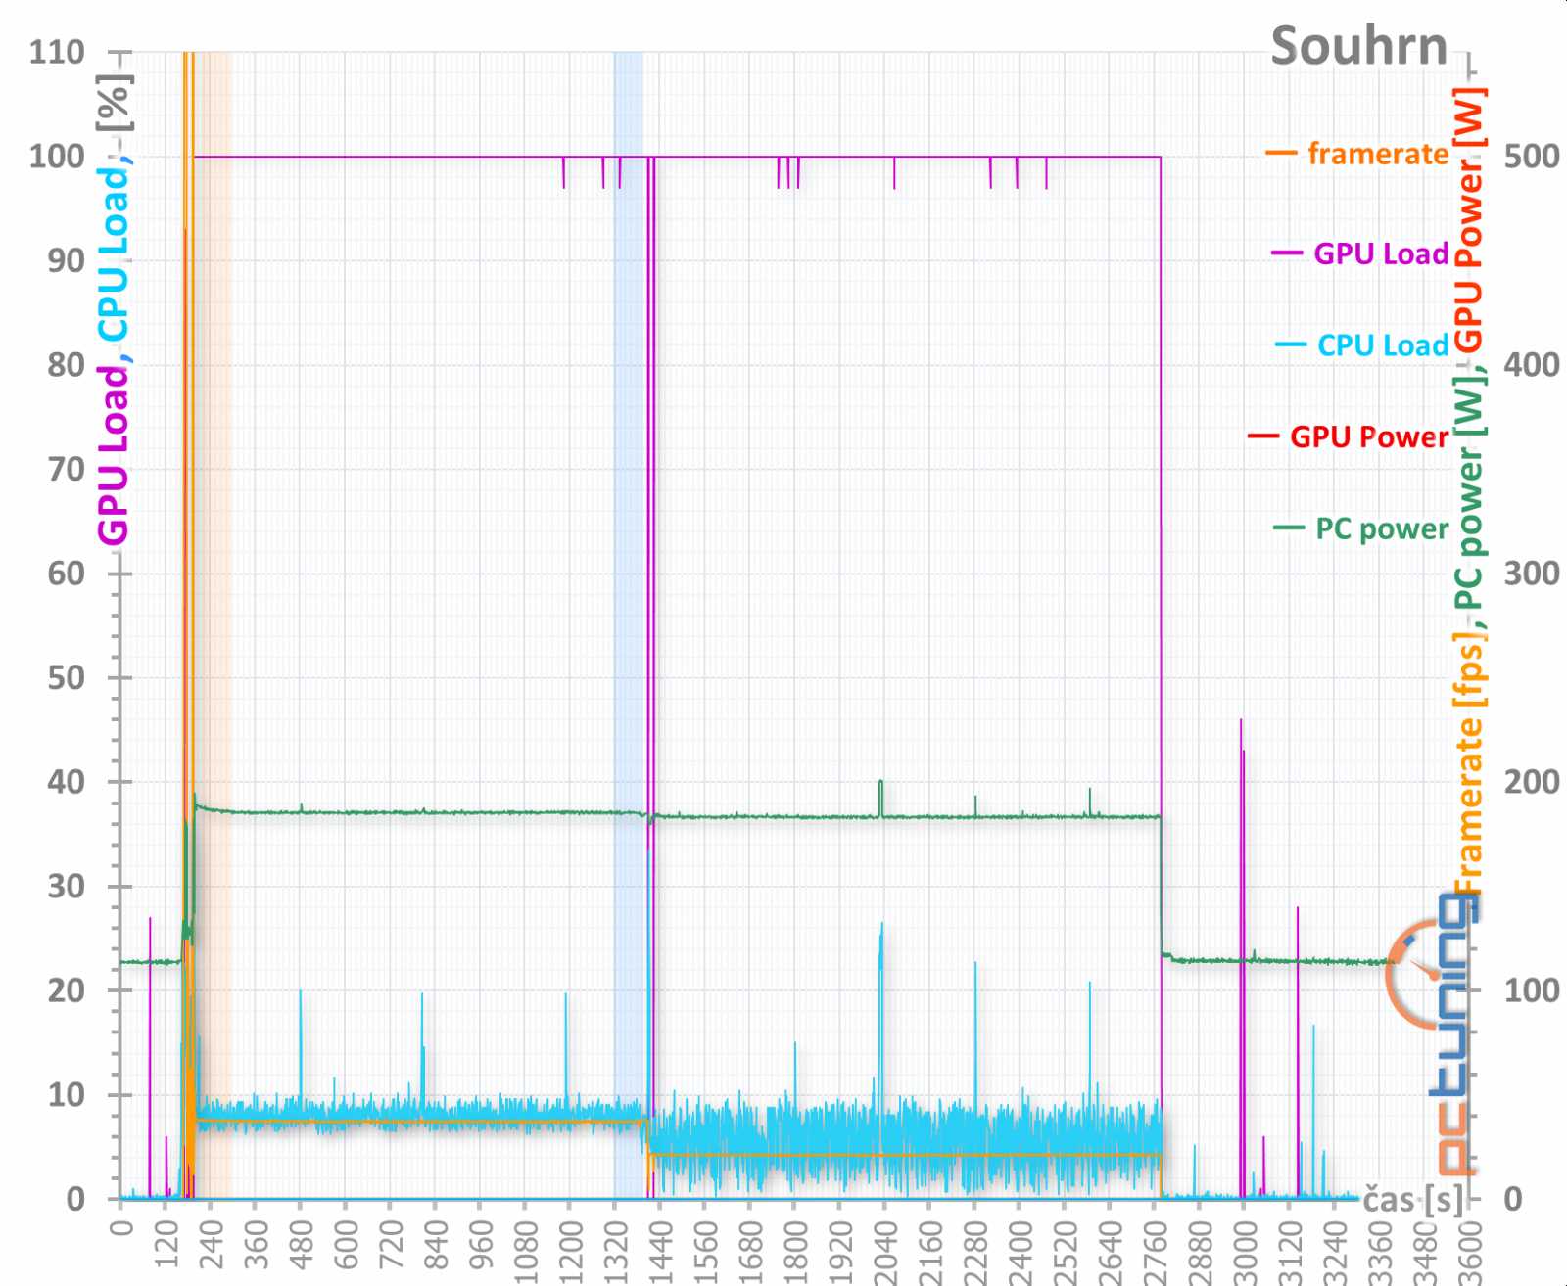Select the GPU Power legend entry text

(1369, 436)
